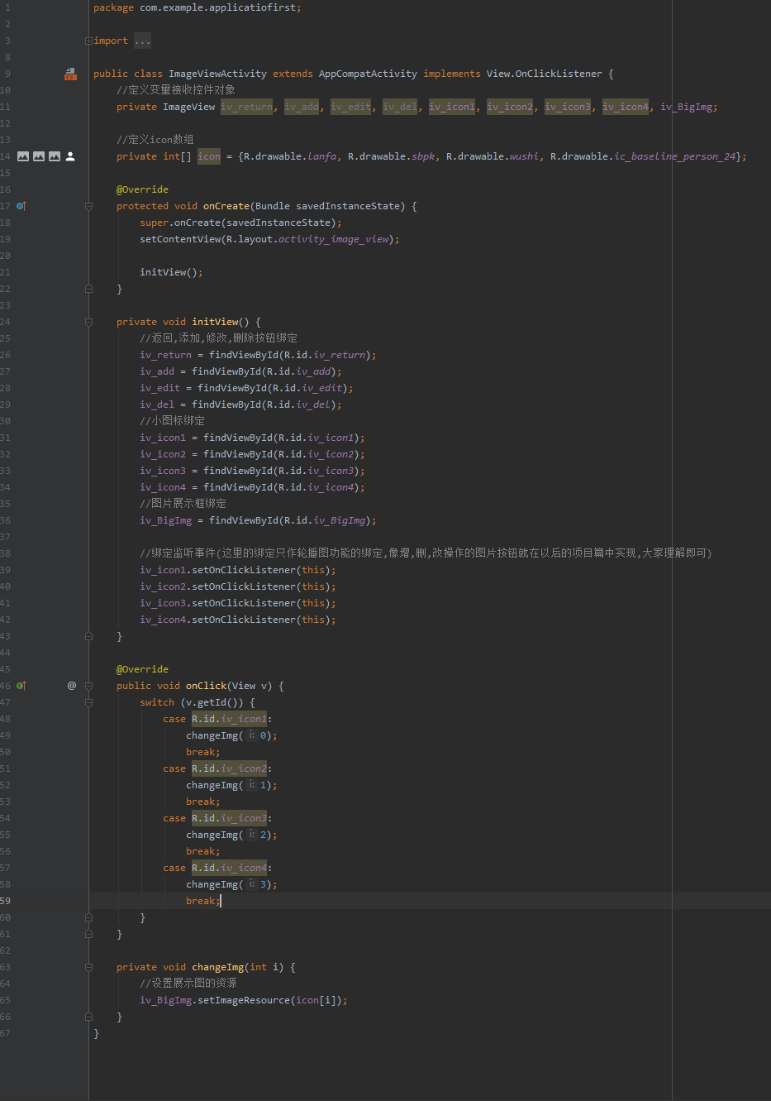Collapse the changeImg method fold marker
Viewport: 771px width, 1101px height.
pyautogui.click(x=88, y=967)
